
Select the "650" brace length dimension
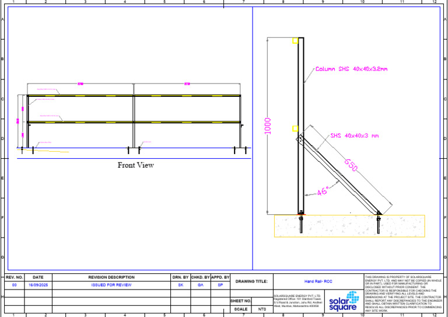point(351,165)
